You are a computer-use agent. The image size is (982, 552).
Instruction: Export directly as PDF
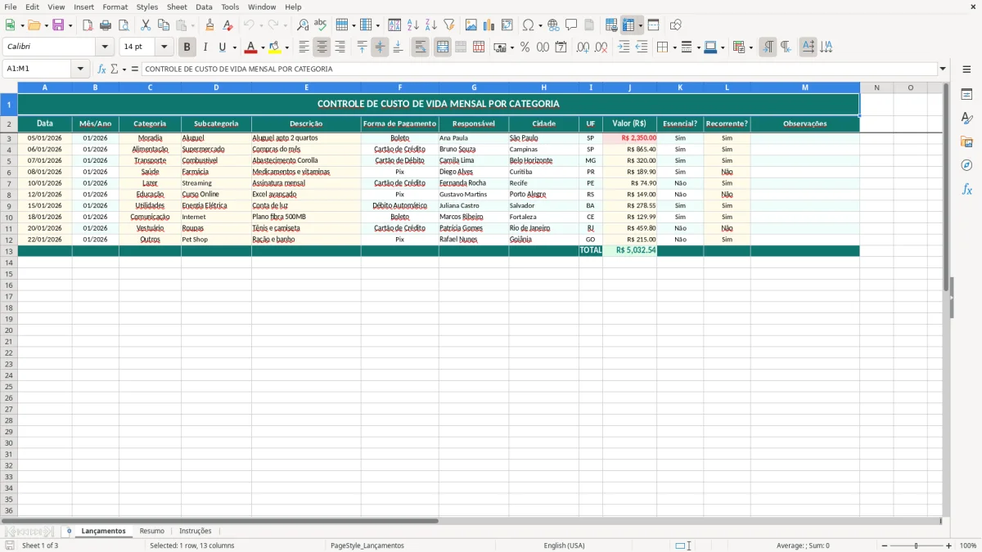[x=88, y=25]
